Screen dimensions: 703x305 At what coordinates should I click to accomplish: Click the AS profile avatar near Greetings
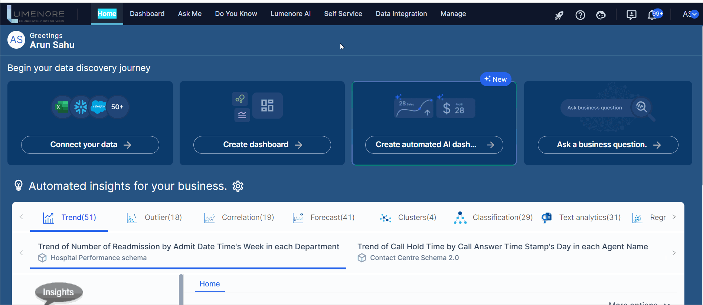[x=16, y=40]
